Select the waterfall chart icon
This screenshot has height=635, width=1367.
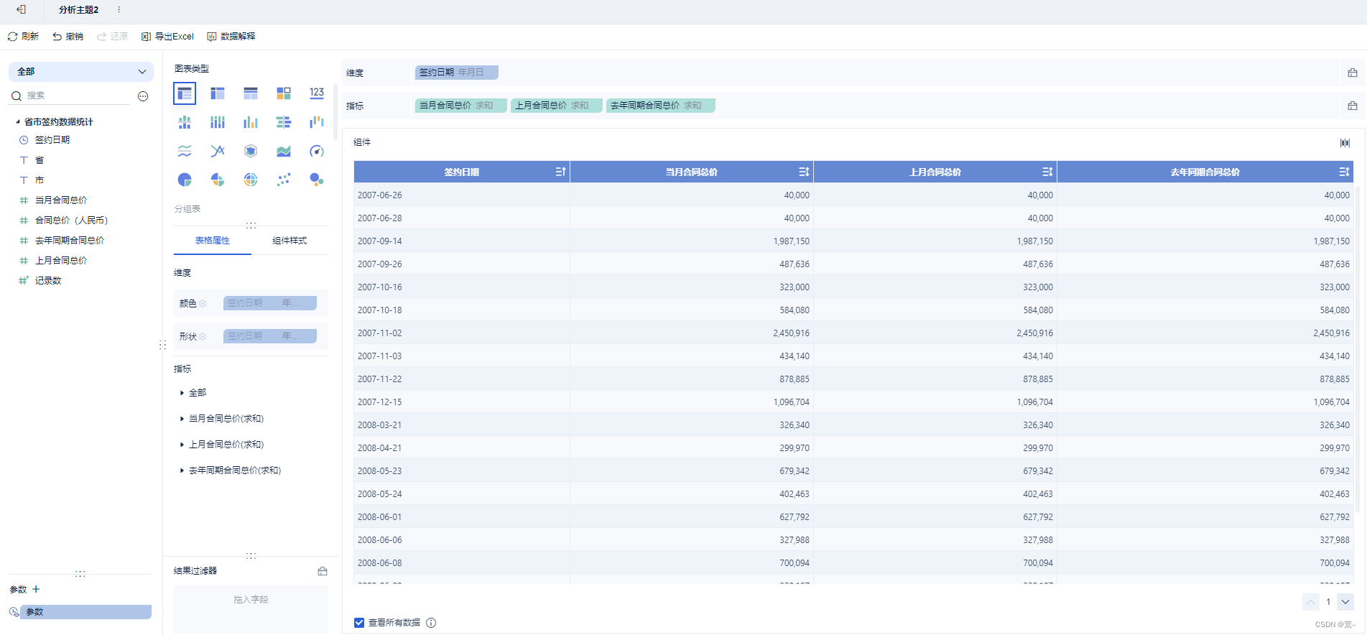(x=317, y=122)
